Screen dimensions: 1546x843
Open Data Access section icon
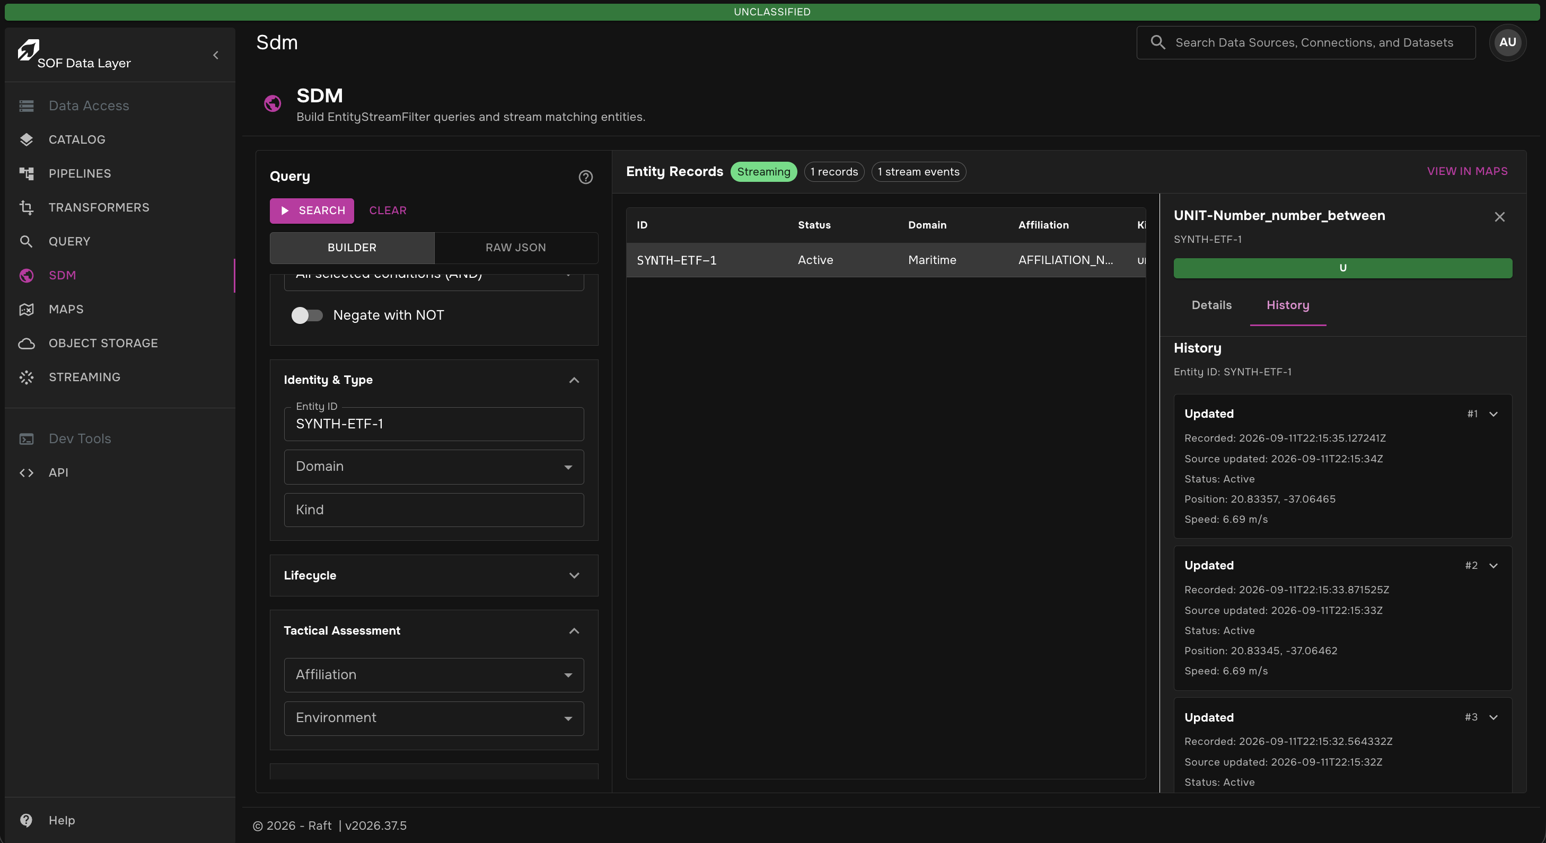pyautogui.click(x=27, y=106)
